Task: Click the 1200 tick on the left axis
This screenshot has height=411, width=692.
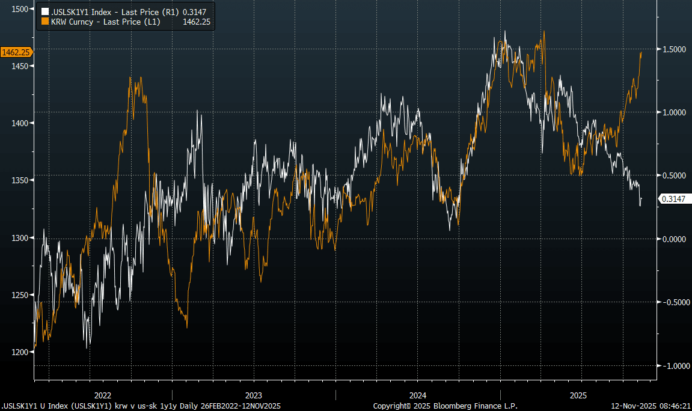Action: 20,352
